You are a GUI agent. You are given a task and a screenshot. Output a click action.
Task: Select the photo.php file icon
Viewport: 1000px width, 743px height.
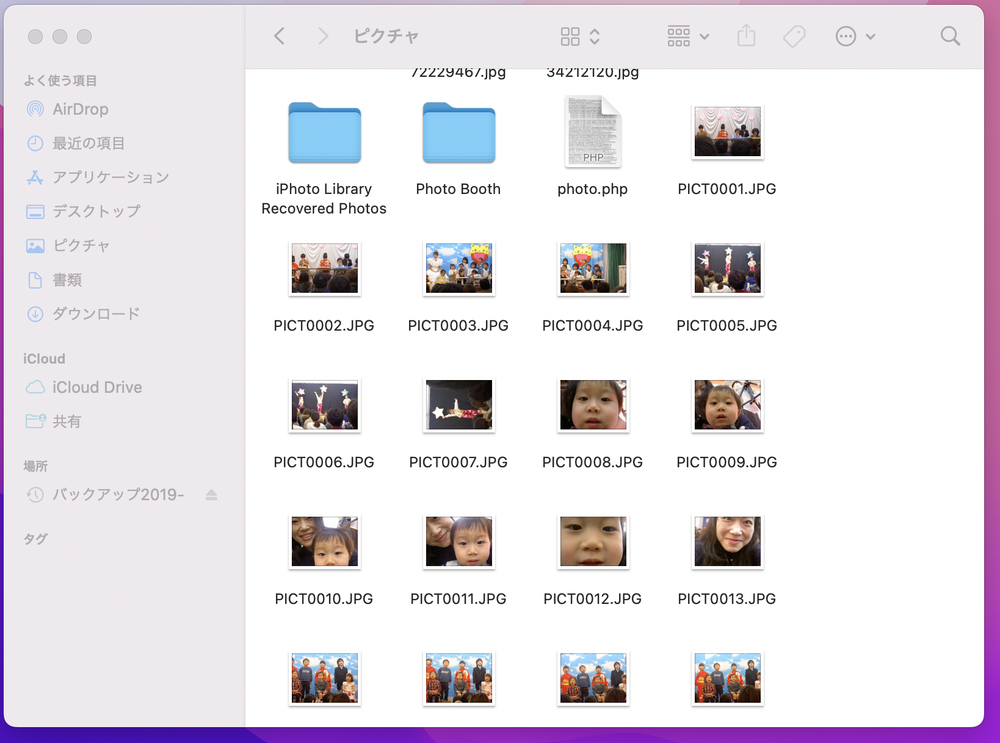[593, 132]
